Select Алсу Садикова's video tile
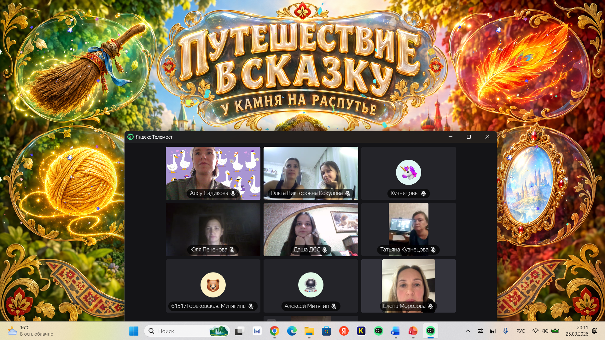 213,173
